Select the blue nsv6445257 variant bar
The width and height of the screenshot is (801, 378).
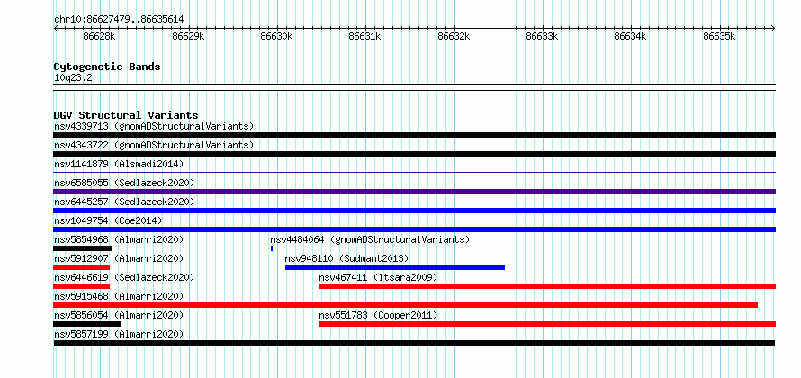click(414, 211)
